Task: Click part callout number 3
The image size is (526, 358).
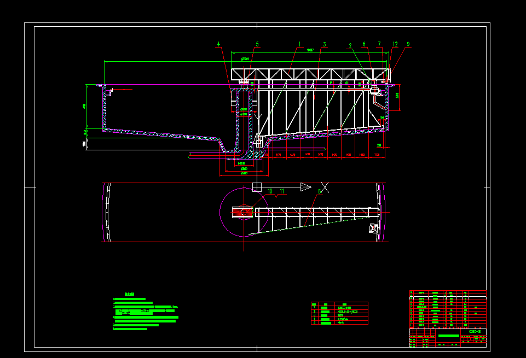Action: pyautogui.click(x=325, y=44)
